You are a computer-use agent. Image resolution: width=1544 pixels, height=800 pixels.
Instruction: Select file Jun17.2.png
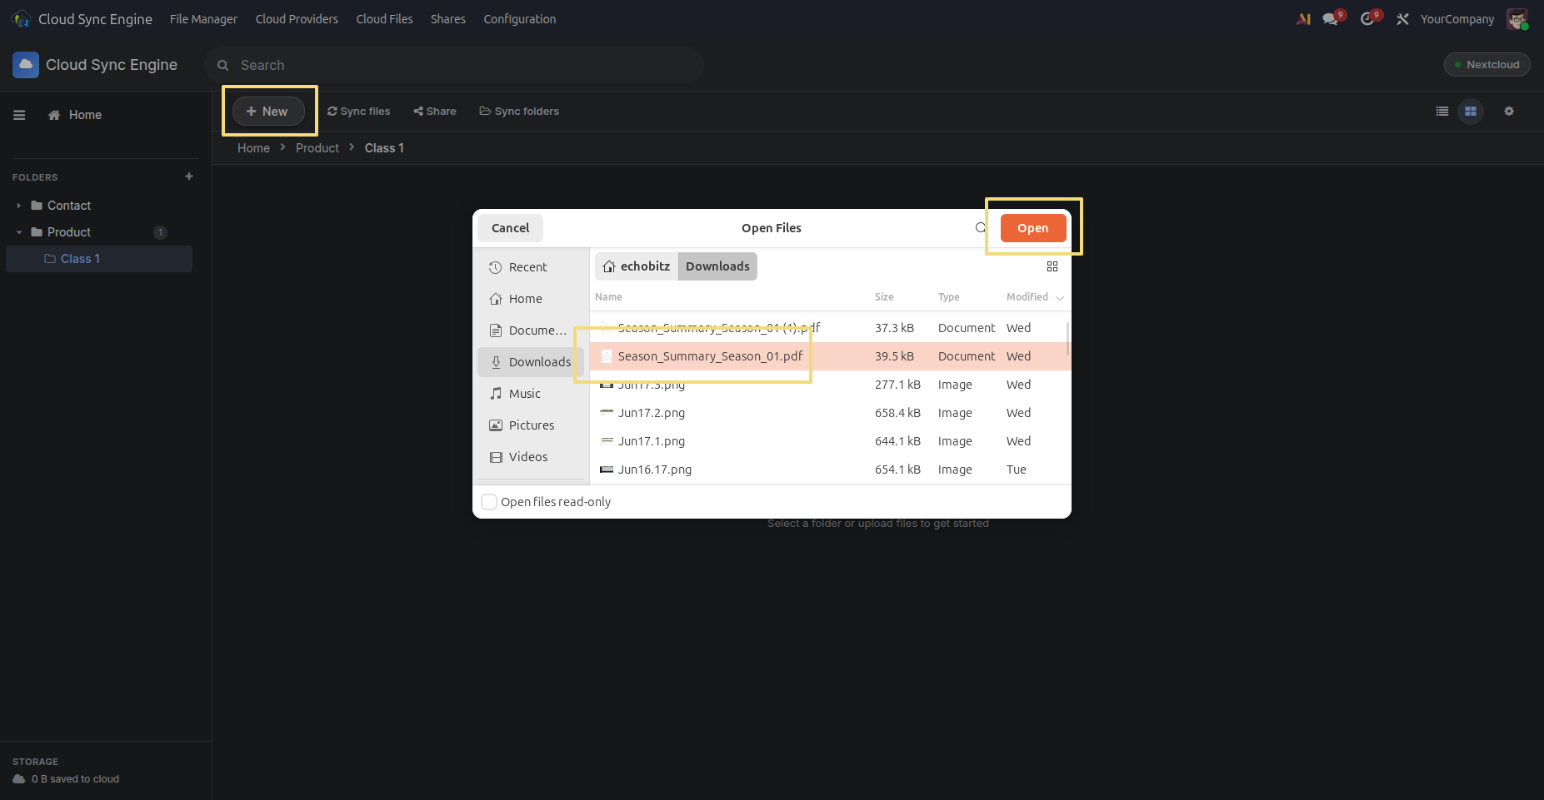click(830, 413)
